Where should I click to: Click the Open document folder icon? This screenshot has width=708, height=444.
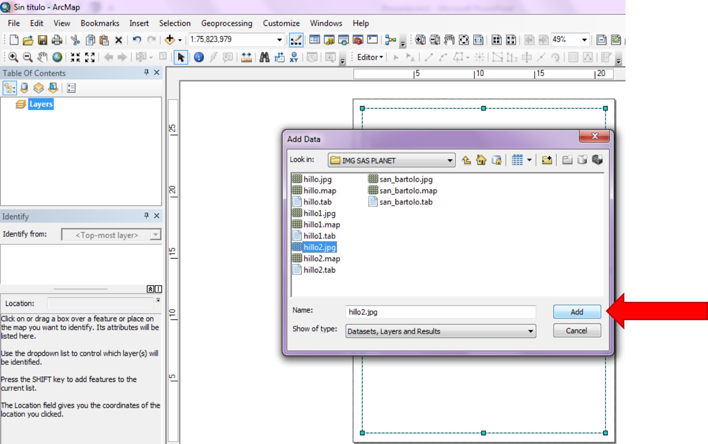tap(28, 40)
